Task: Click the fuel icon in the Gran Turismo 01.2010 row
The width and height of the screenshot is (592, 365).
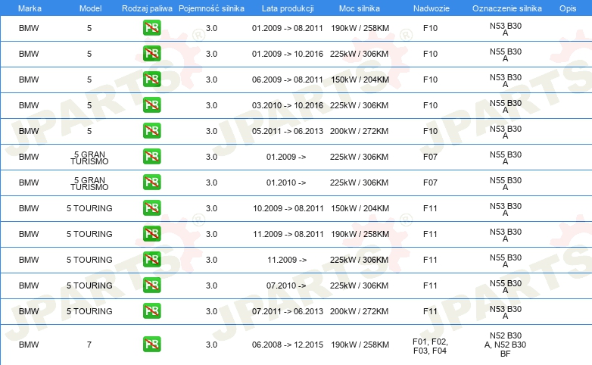Action: pyautogui.click(x=151, y=182)
